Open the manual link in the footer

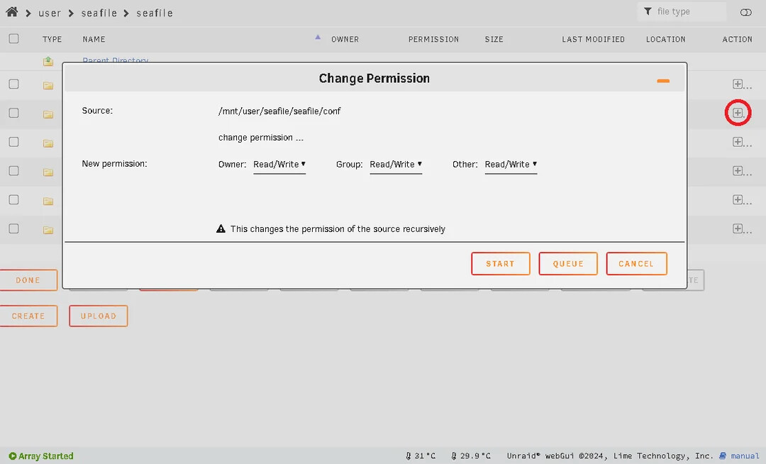(x=745, y=455)
